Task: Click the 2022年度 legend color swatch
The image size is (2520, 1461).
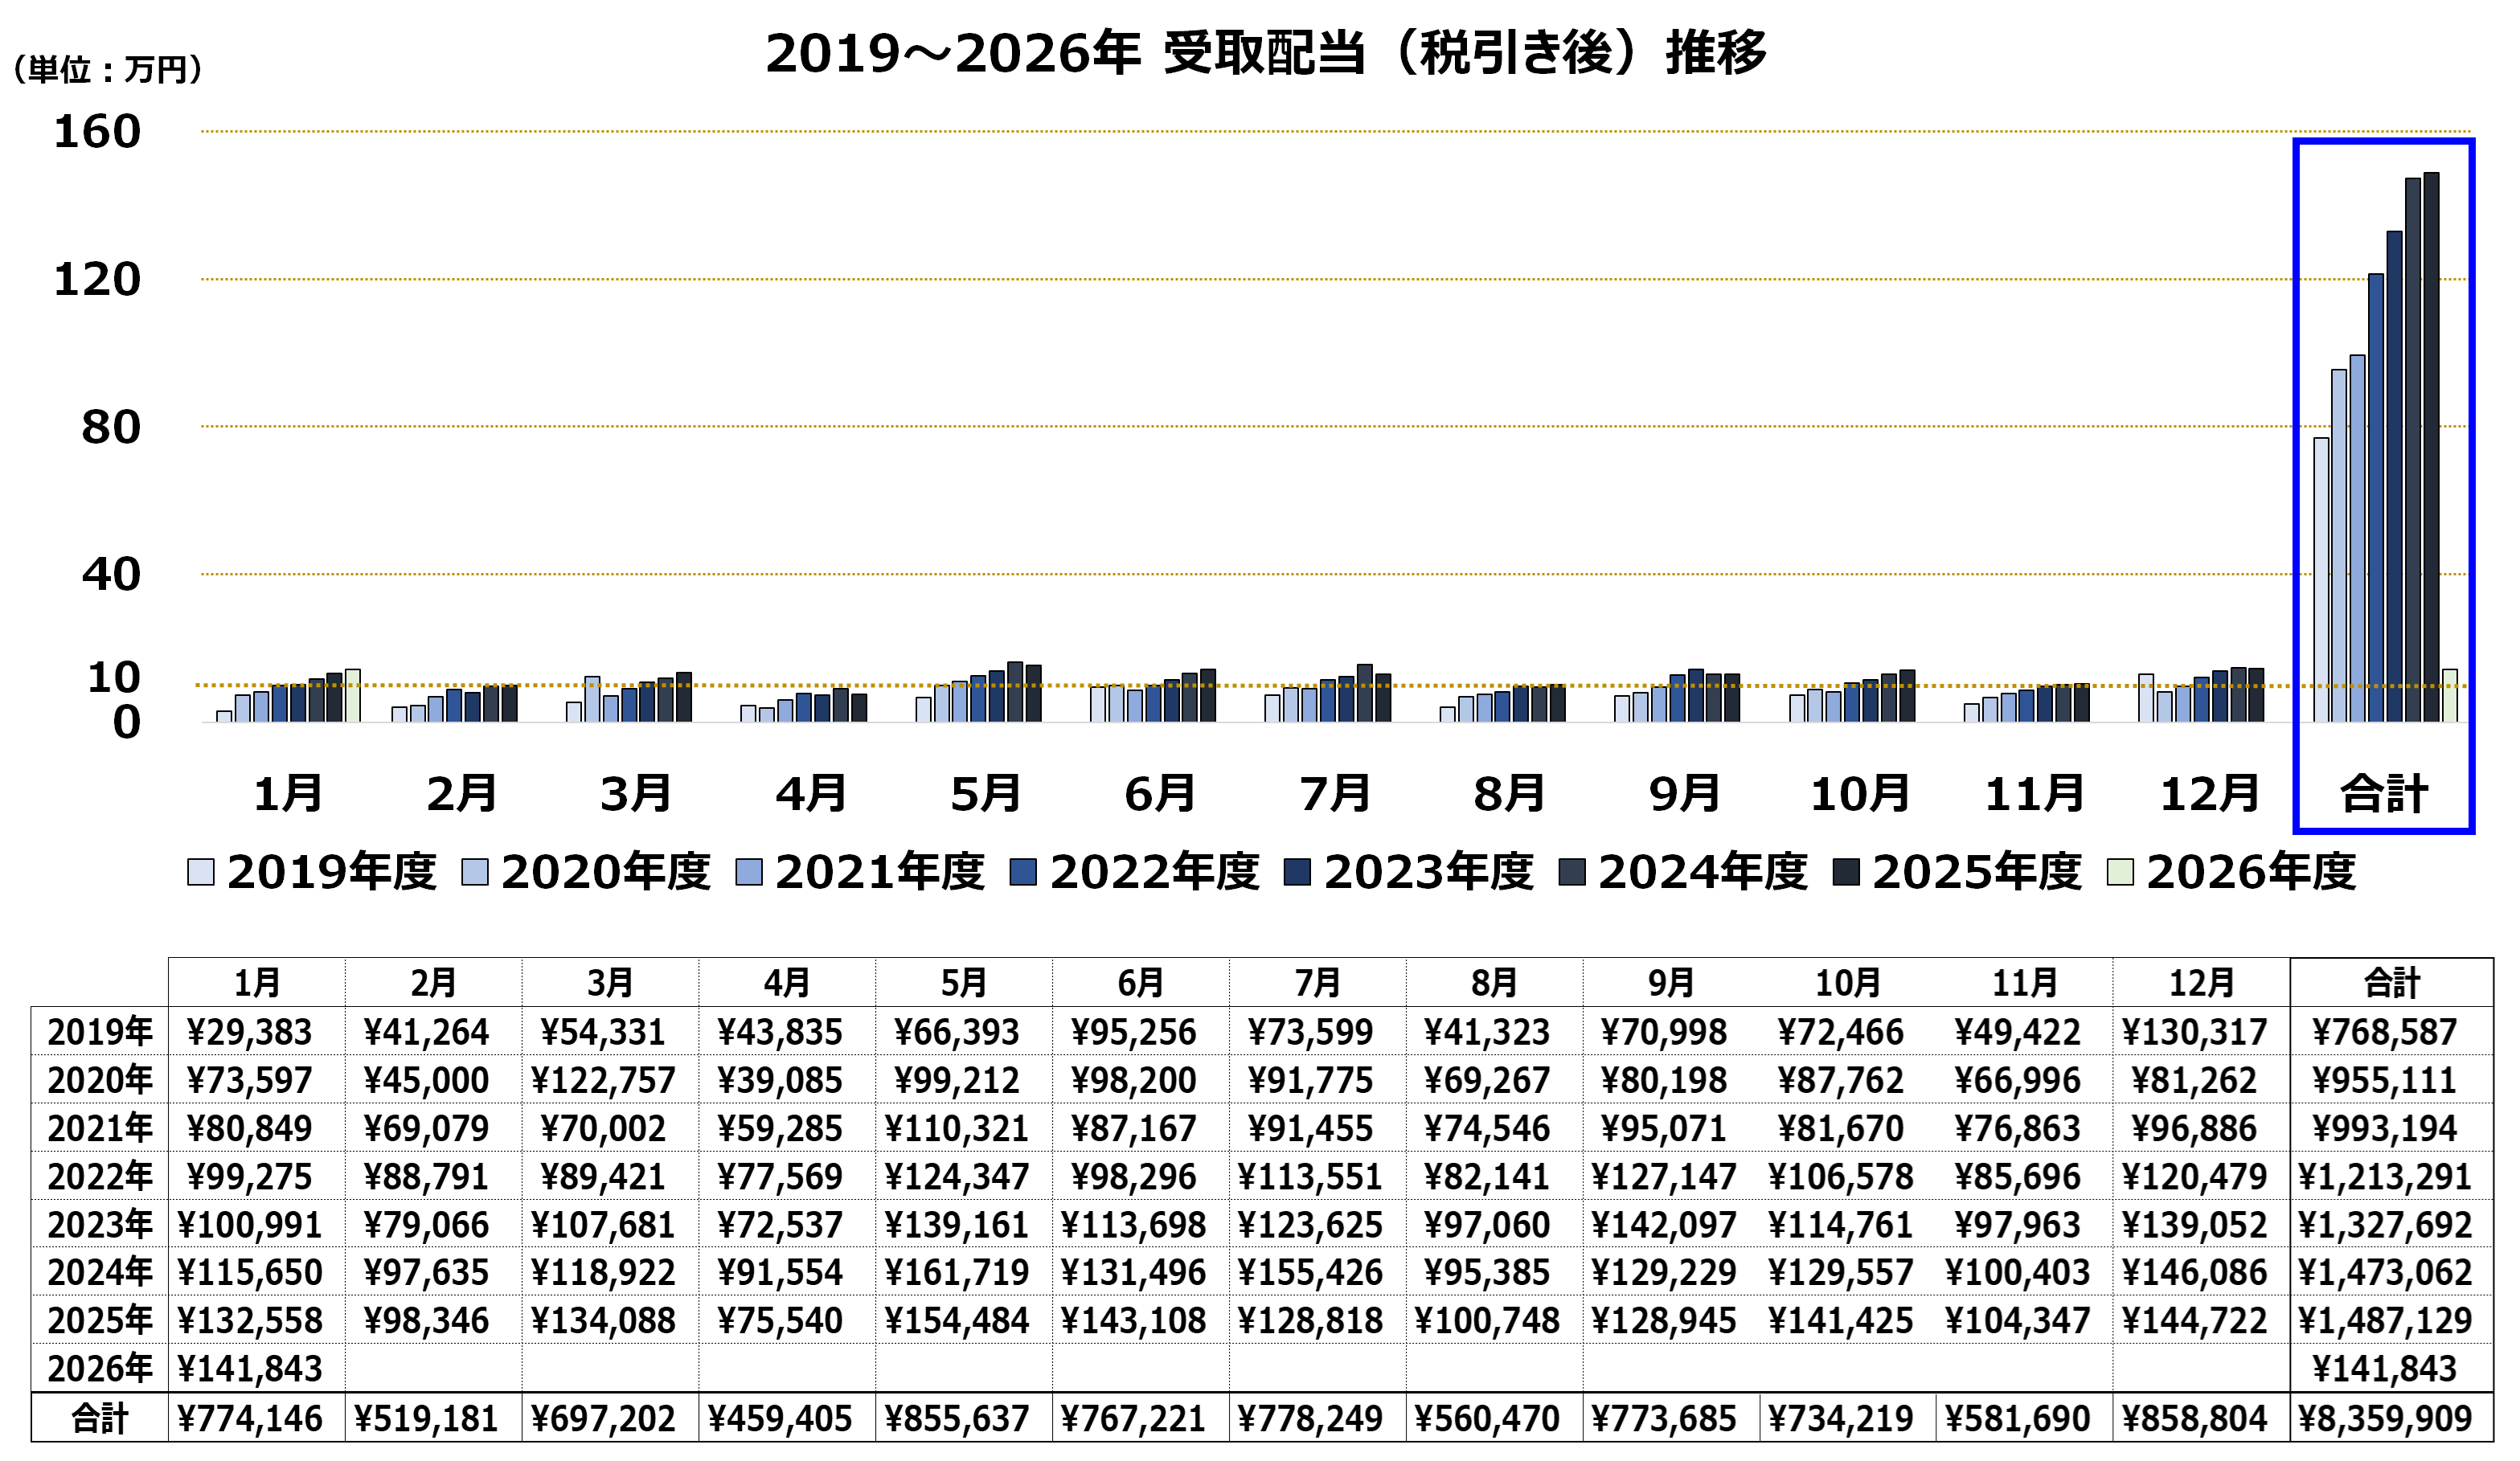Action: coord(1024,873)
